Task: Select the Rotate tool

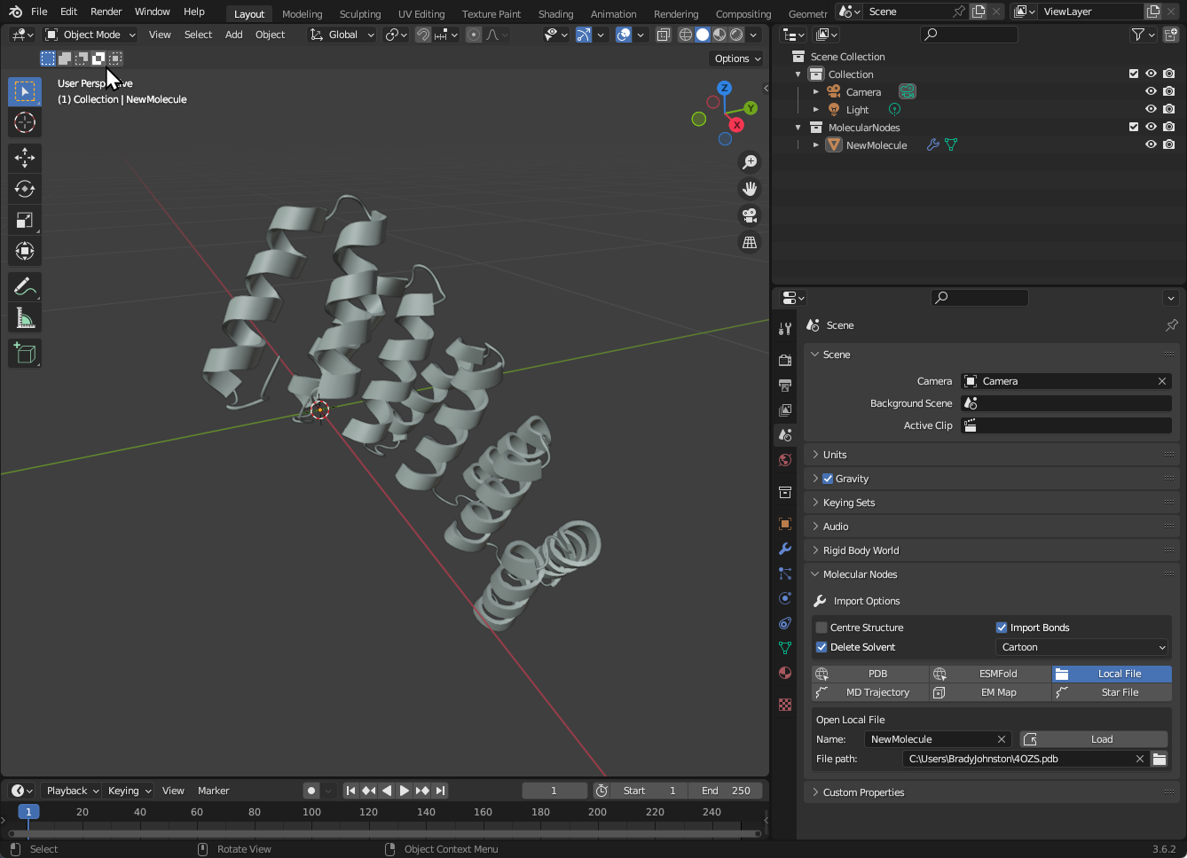Action: (25, 189)
